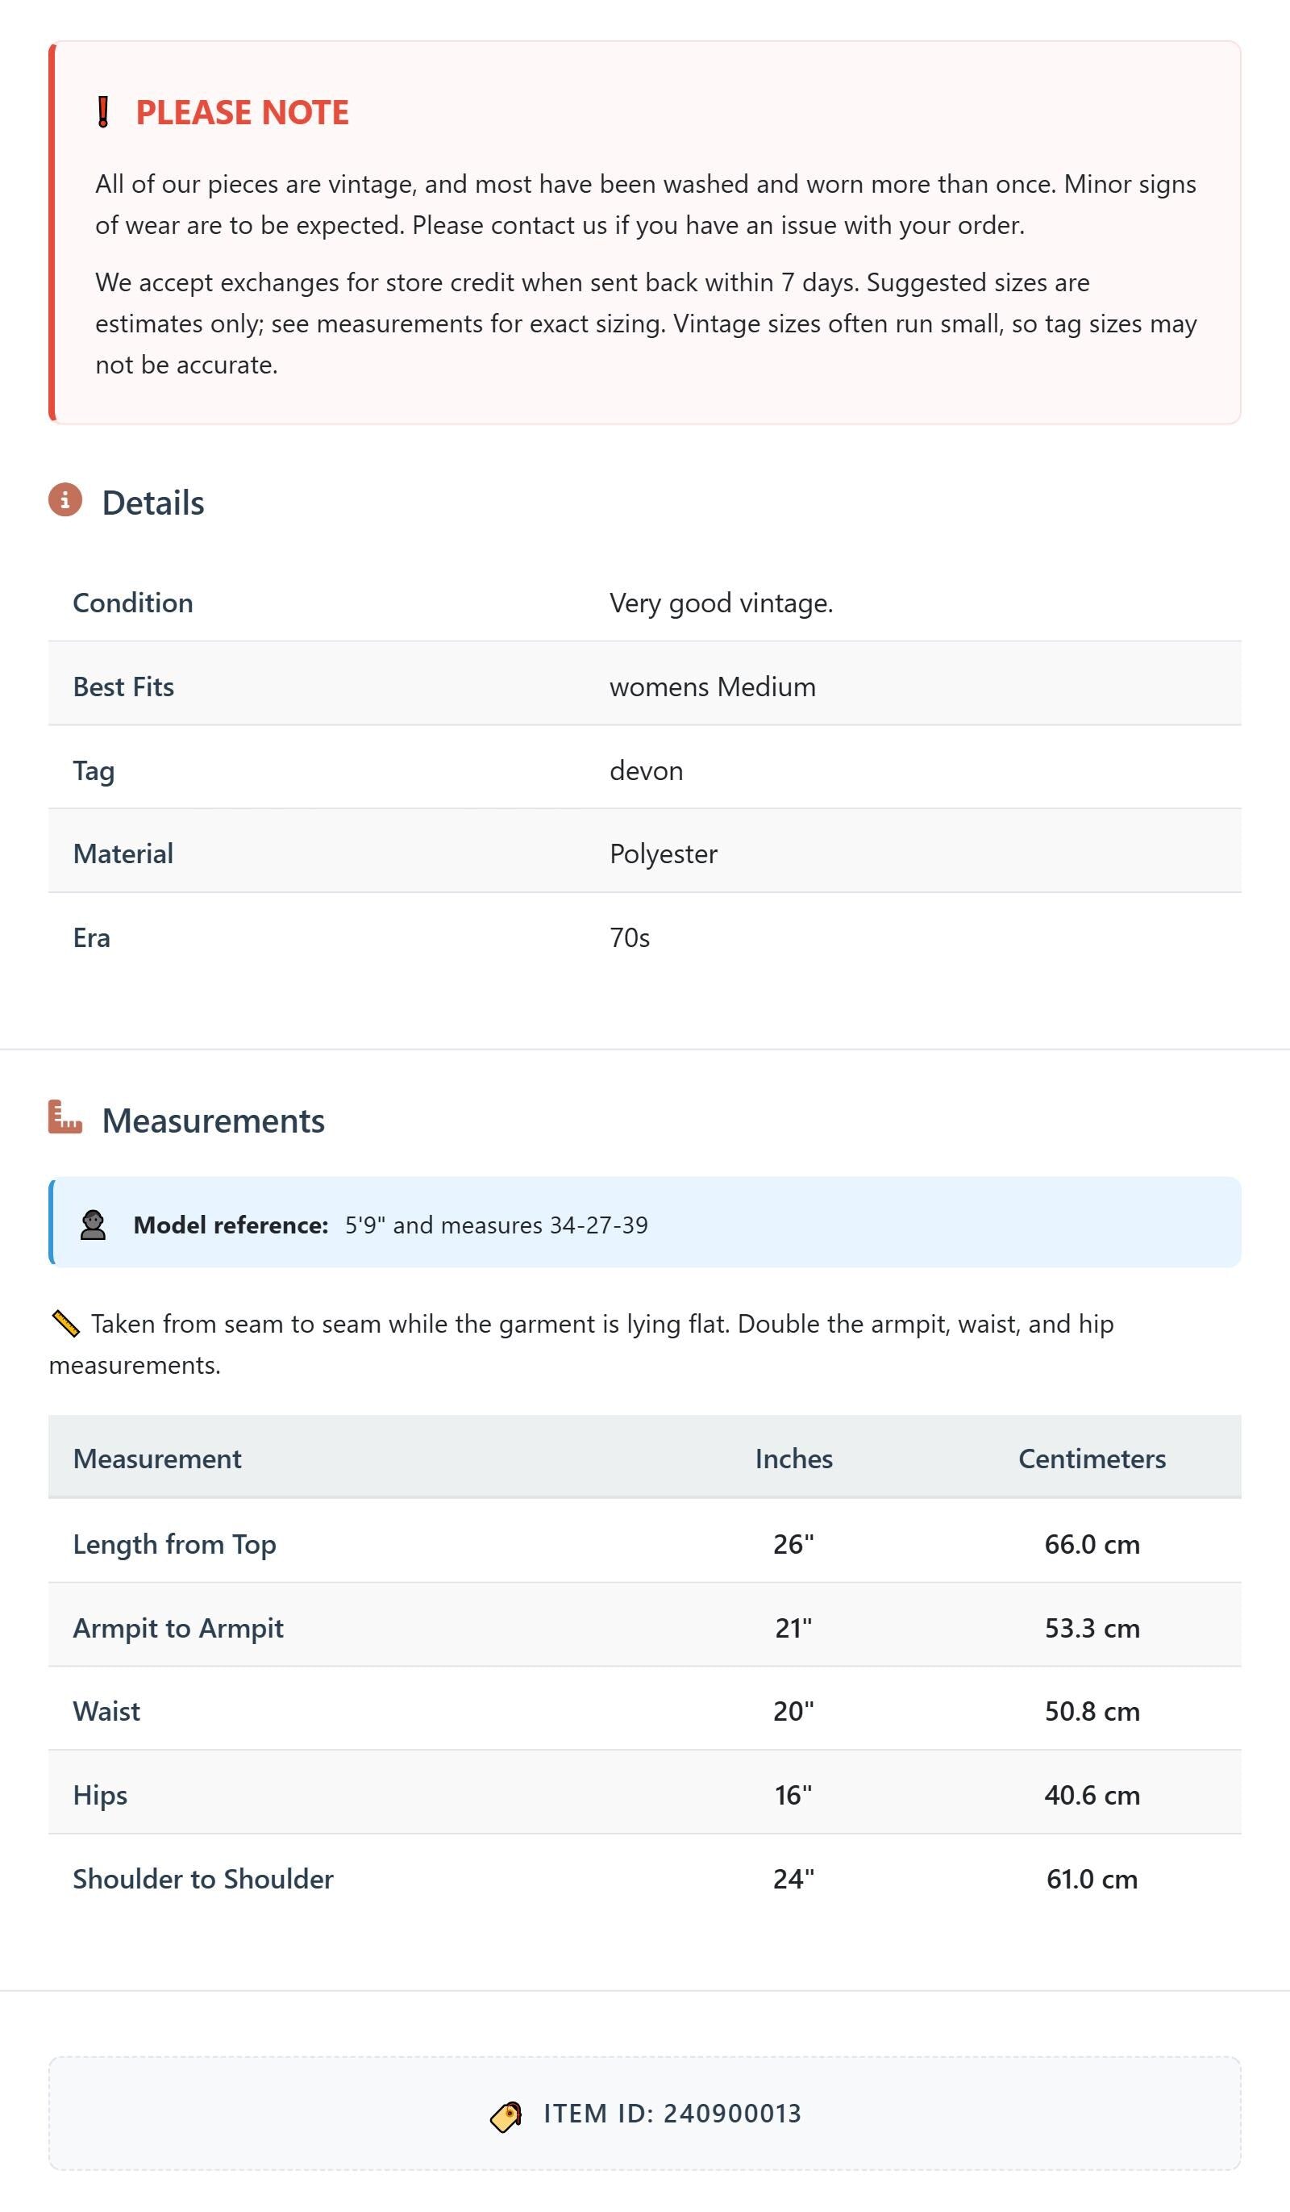1290x2212 pixels.
Task: Select the 66.0 cm length value
Action: (1092, 1544)
